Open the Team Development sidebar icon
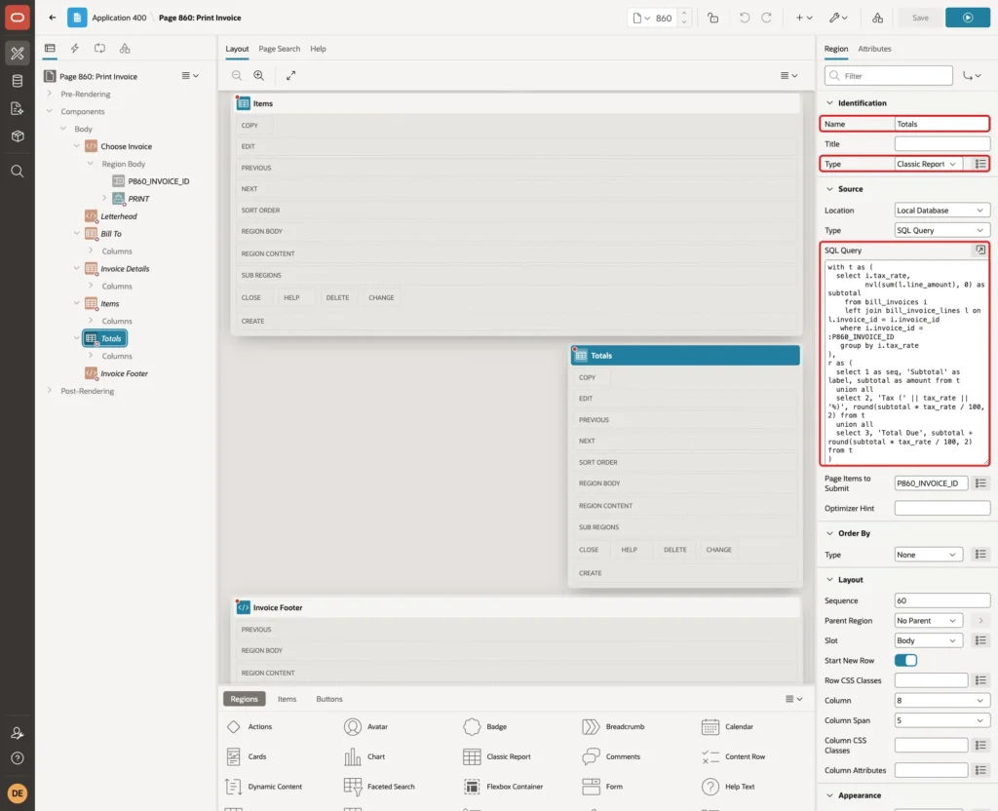This screenshot has height=811, width=998. (x=18, y=109)
